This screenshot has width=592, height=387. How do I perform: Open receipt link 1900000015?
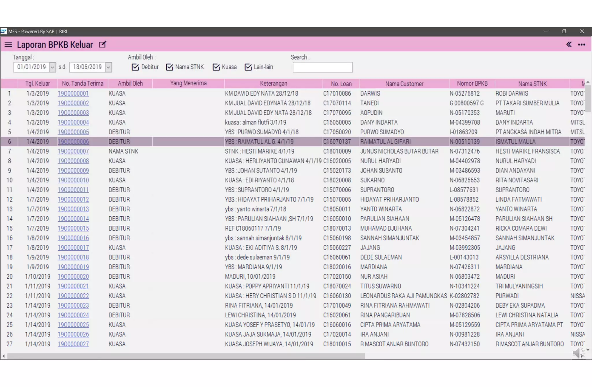(x=73, y=228)
